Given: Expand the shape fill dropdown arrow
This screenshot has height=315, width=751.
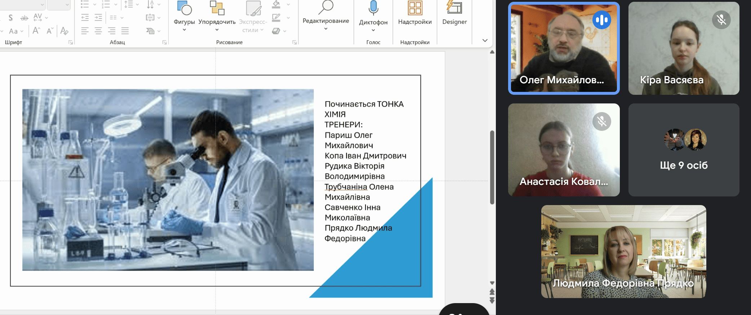Looking at the screenshot, I should pos(288,4).
